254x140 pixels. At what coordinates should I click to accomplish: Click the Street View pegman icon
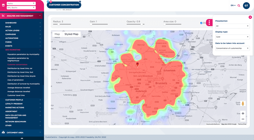(243, 104)
